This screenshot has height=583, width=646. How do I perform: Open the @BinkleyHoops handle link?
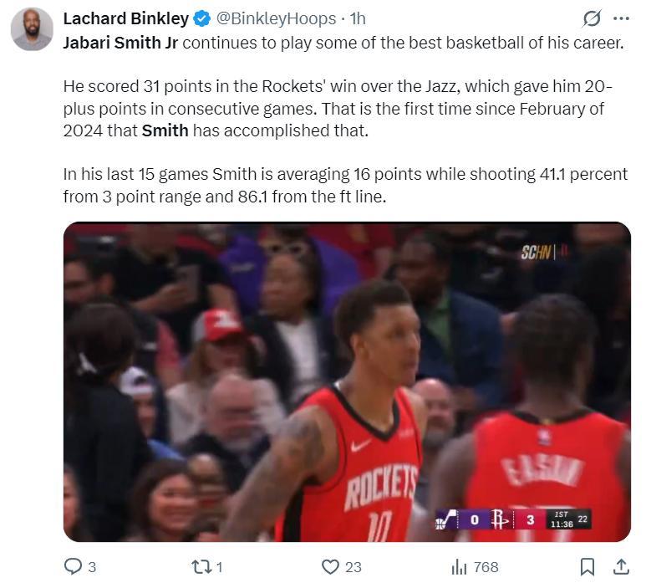pos(276,19)
